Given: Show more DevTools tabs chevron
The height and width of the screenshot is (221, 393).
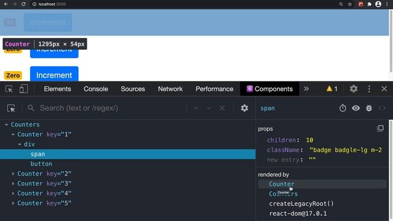Looking at the screenshot, I should [306, 88].
